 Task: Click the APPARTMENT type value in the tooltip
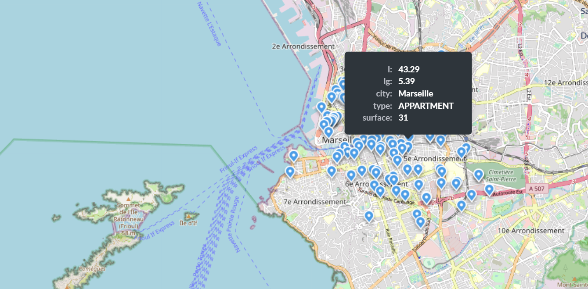click(x=425, y=105)
